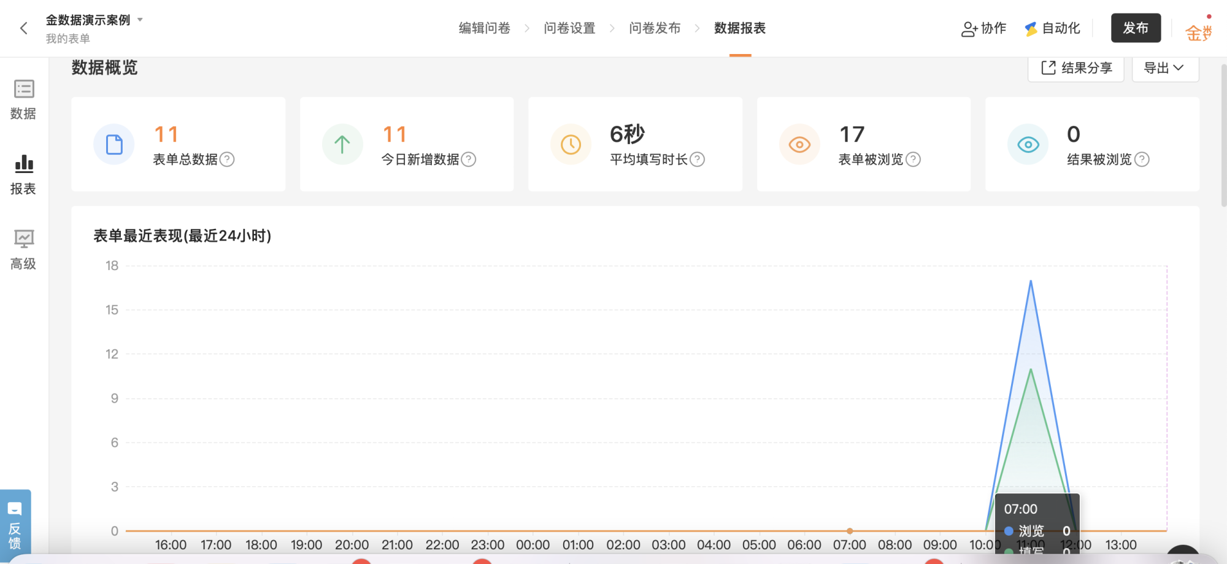
Task: Select the 数据报表 tab
Action: point(740,28)
